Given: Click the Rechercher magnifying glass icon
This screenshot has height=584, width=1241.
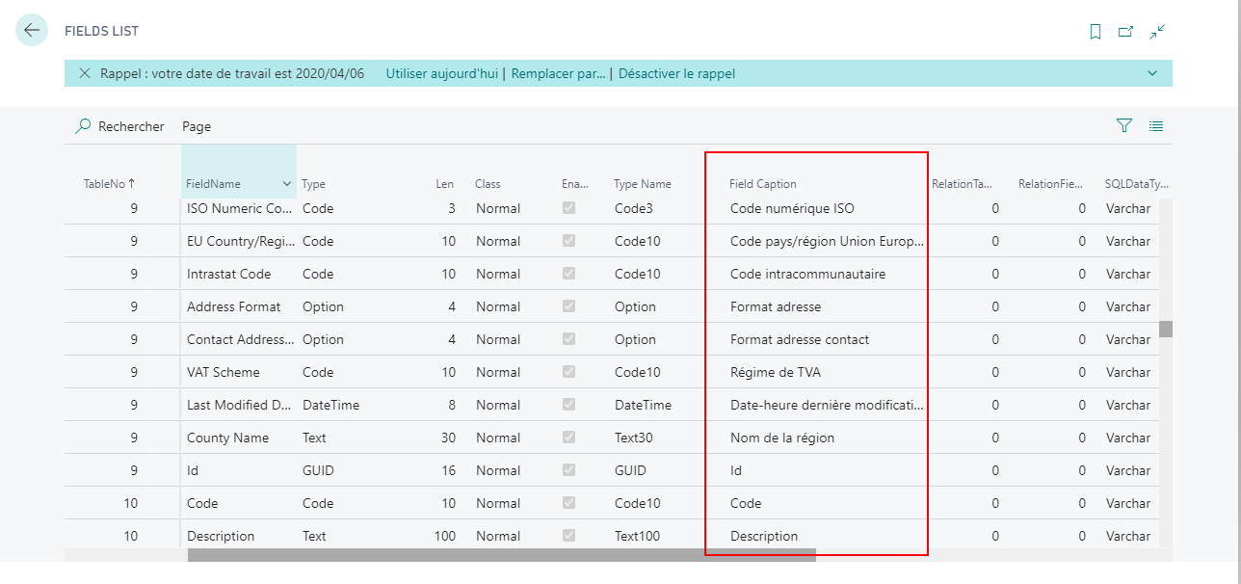Looking at the screenshot, I should click(x=80, y=126).
